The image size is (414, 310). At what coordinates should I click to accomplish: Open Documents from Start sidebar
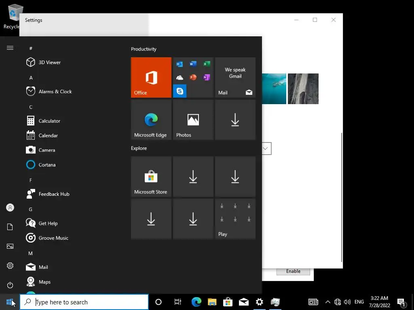10,227
